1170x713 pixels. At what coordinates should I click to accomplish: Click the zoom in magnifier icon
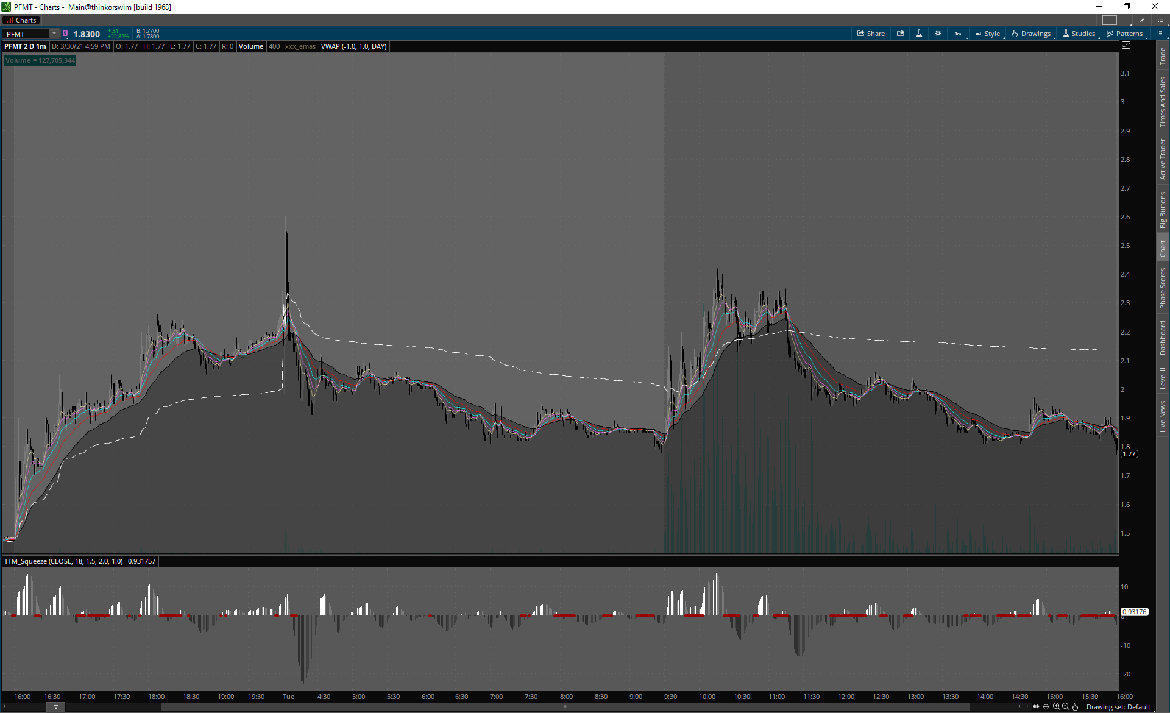click(1056, 707)
